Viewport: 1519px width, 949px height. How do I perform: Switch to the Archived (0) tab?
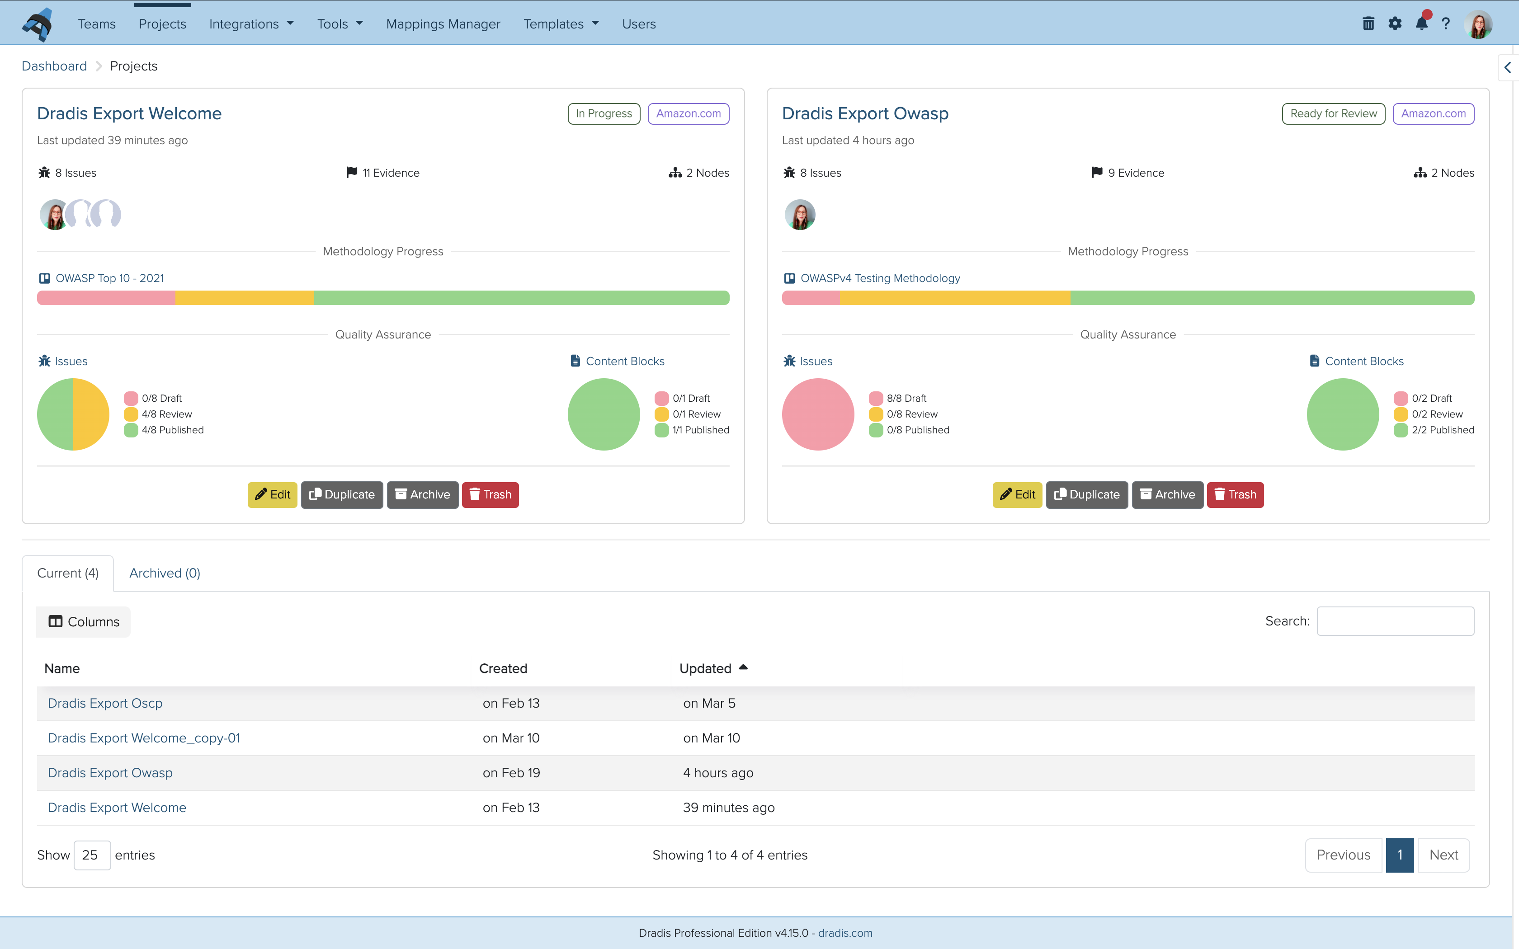coord(165,573)
